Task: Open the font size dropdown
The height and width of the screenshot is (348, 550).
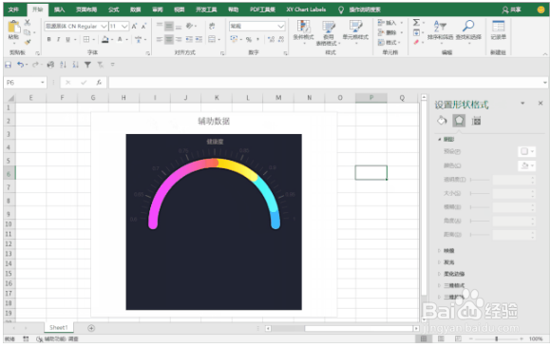Action: (x=124, y=27)
